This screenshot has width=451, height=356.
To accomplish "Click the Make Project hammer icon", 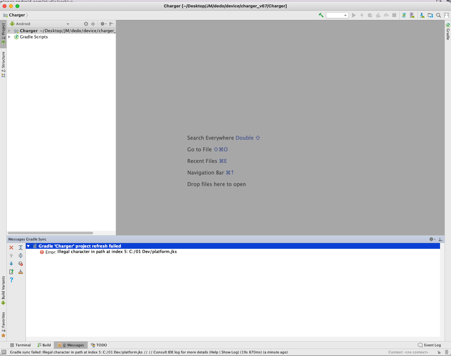I will click(321, 15).
